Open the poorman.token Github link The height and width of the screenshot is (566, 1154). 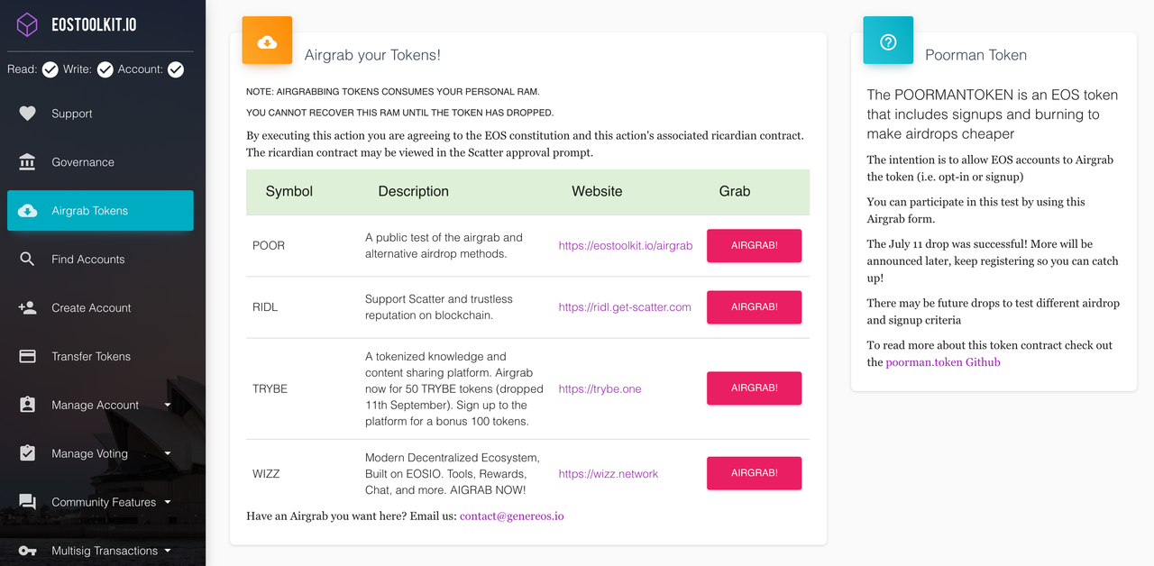click(943, 362)
